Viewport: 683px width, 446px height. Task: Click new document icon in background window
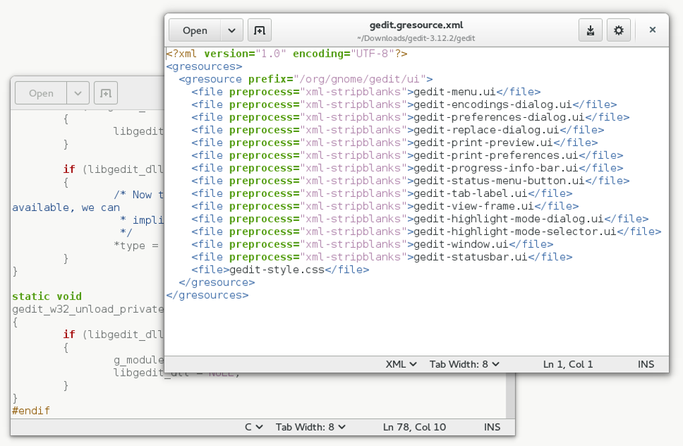106,93
